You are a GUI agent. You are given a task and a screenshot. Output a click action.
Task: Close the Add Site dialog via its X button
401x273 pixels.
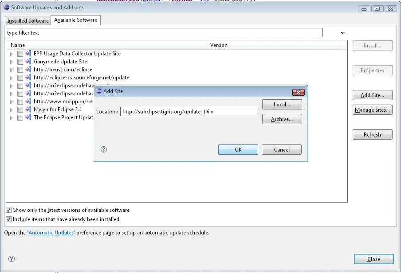coord(298,92)
